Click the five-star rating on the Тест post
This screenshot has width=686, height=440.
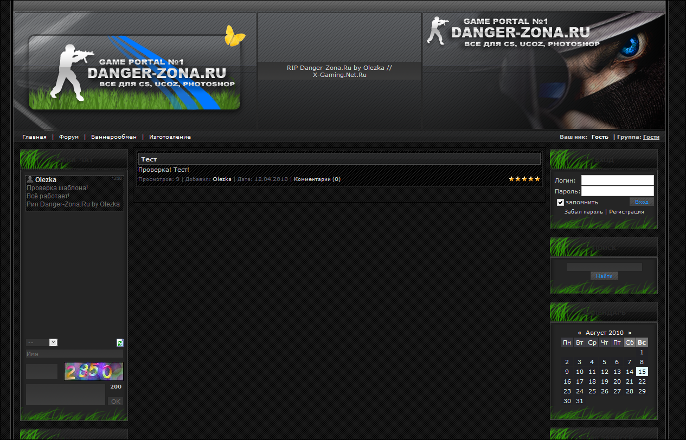pos(524,179)
